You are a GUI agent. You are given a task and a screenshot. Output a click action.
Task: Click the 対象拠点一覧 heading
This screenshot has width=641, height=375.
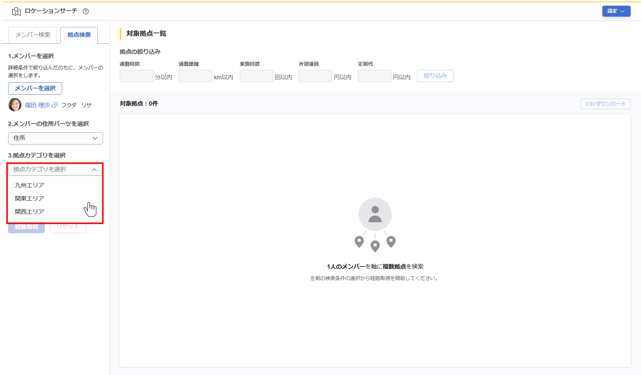[x=146, y=34]
